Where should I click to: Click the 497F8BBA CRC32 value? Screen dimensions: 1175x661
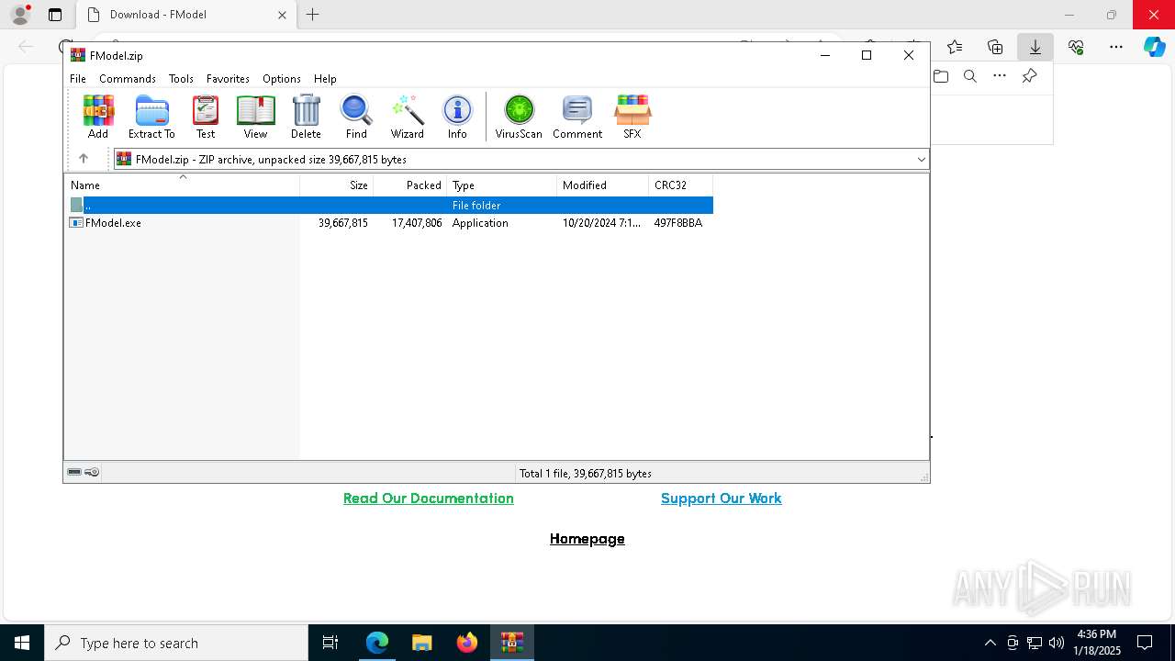point(678,223)
